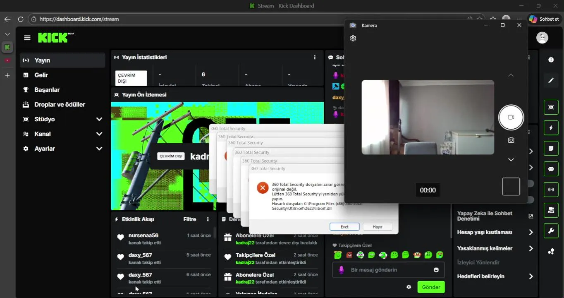
Task: Go back in the browser
Action: pyautogui.click(x=7, y=19)
